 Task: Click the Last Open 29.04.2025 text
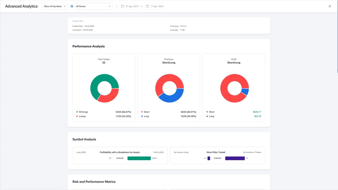[x=83, y=30]
